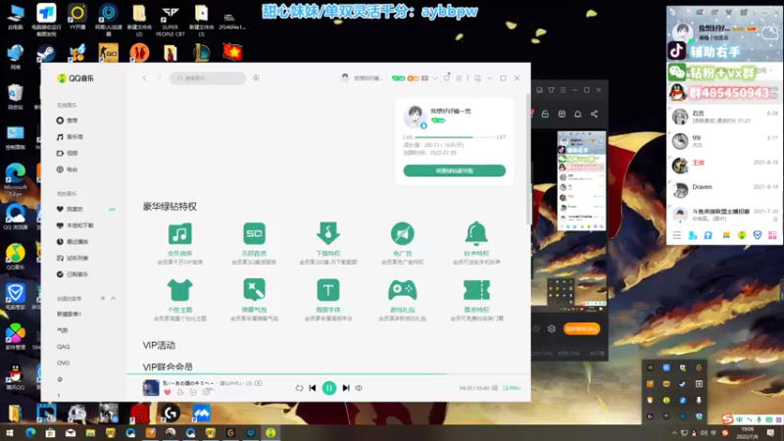Screen dimensions: 784x441
Task: Toggle the loop play mode icon
Action: pyautogui.click(x=299, y=388)
